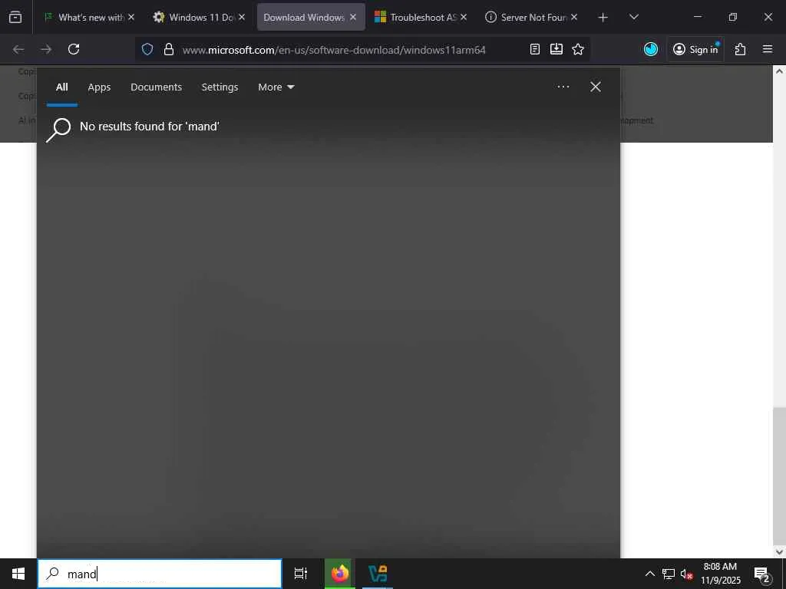The height and width of the screenshot is (589, 786).
Task: Open the Extensions puzzle icon
Action: pos(741,49)
